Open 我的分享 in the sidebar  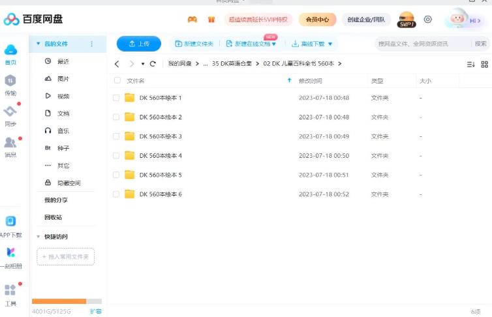[56, 200]
